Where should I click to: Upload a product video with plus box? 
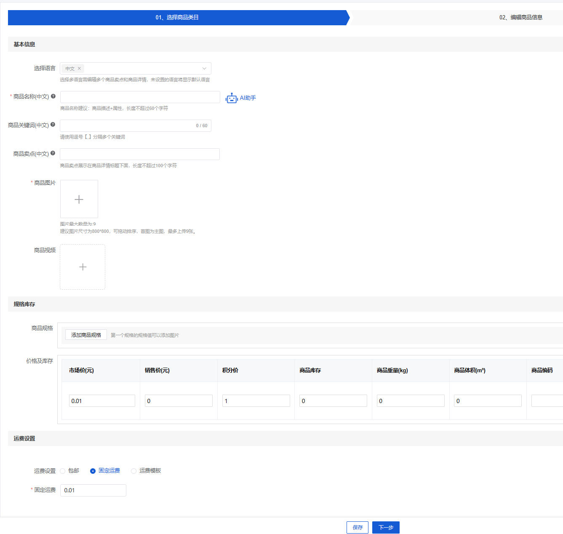(x=83, y=267)
